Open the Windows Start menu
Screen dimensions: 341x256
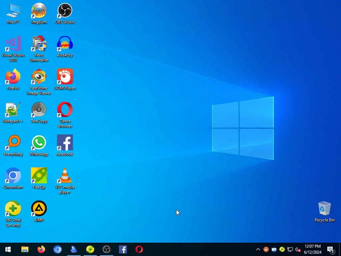(8, 249)
